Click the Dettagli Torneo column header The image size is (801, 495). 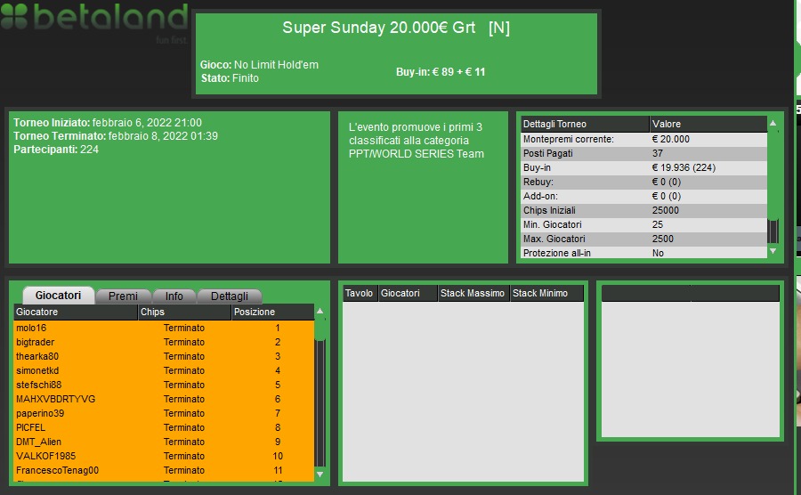[585, 124]
